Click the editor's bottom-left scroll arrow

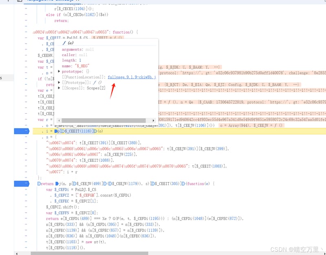pyautogui.click(x=17, y=253)
